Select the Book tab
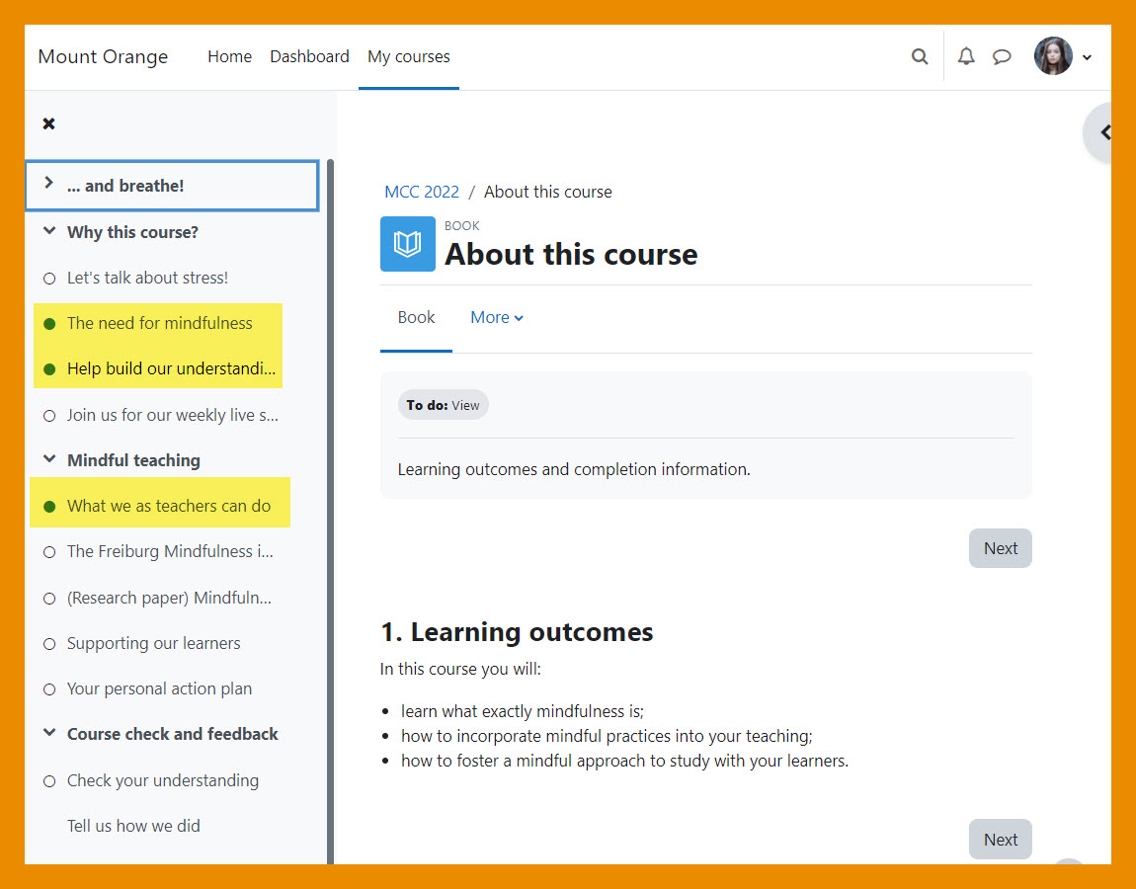1136x889 pixels. click(416, 317)
